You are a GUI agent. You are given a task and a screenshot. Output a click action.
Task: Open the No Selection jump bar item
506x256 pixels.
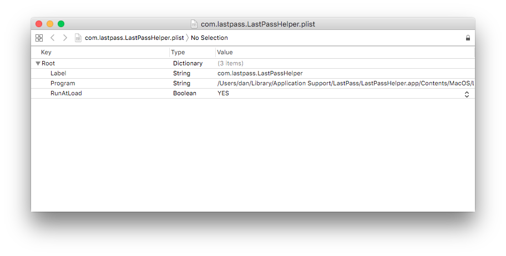click(x=209, y=38)
